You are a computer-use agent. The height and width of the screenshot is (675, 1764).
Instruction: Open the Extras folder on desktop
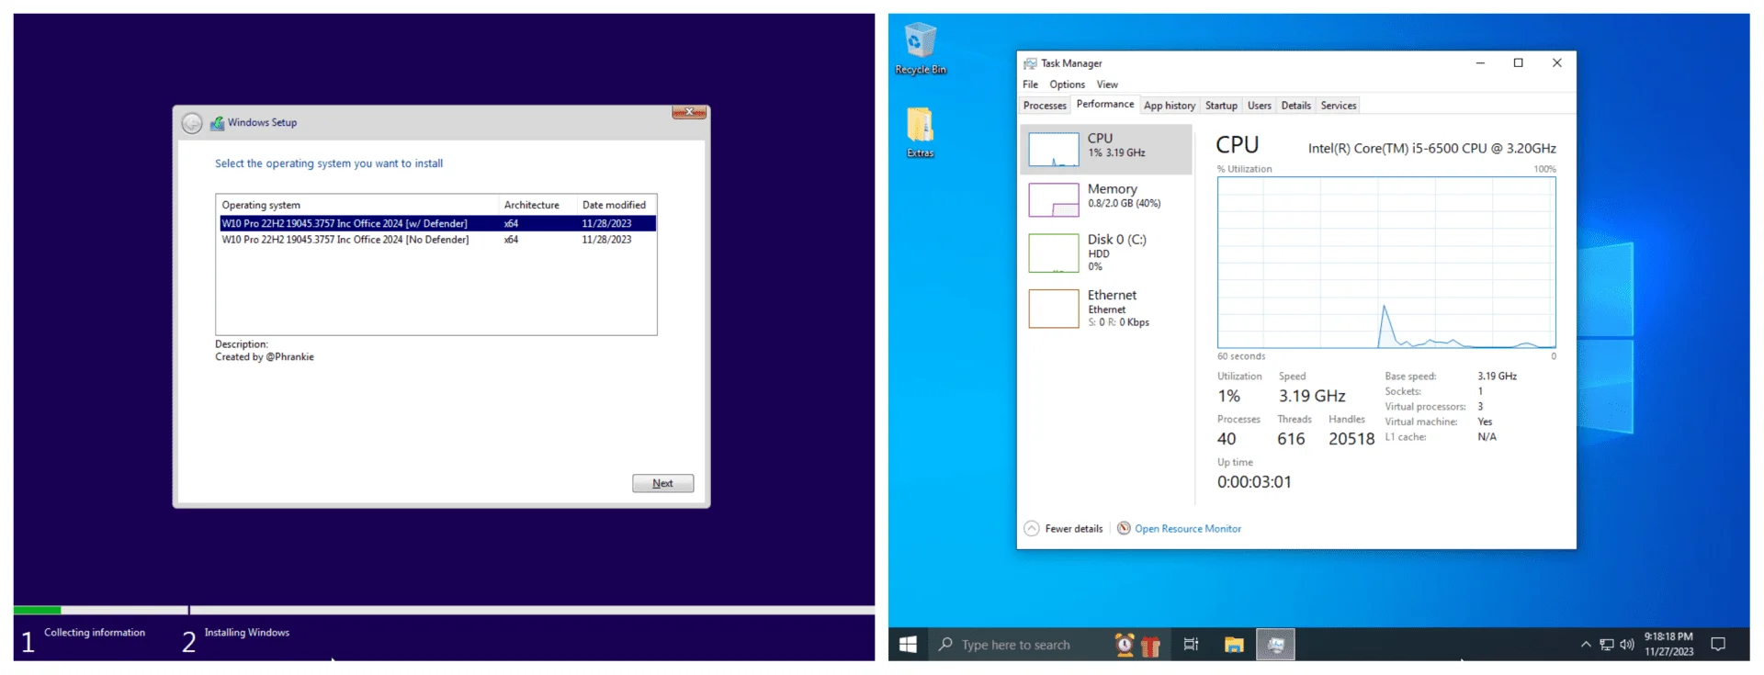pyautogui.click(x=920, y=133)
